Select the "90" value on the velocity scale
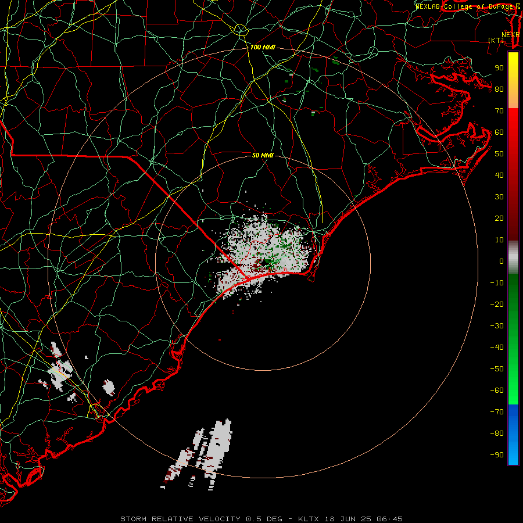This screenshot has width=523, height=523. (499, 68)
